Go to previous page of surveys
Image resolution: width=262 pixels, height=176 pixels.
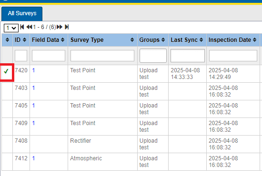click(29, 27)
